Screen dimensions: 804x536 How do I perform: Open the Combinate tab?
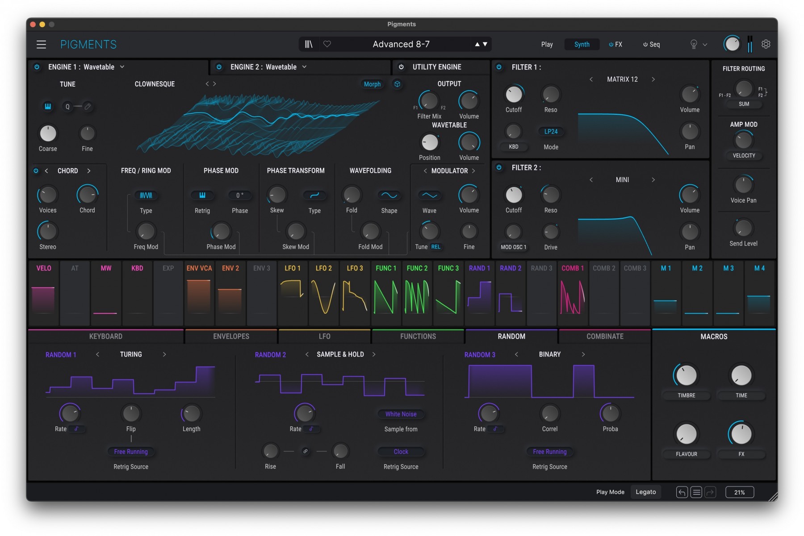pyautogui.click(x=605, y=337)
